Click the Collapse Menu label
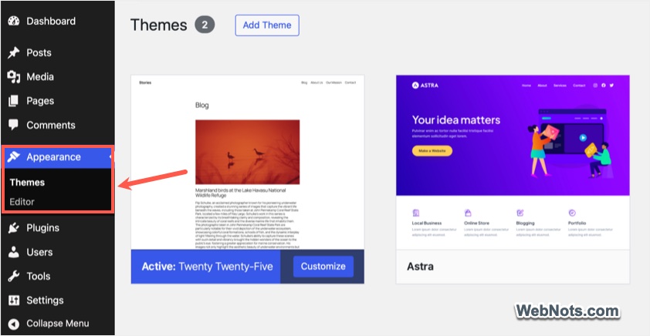650x336 pixels. point(58,324)
